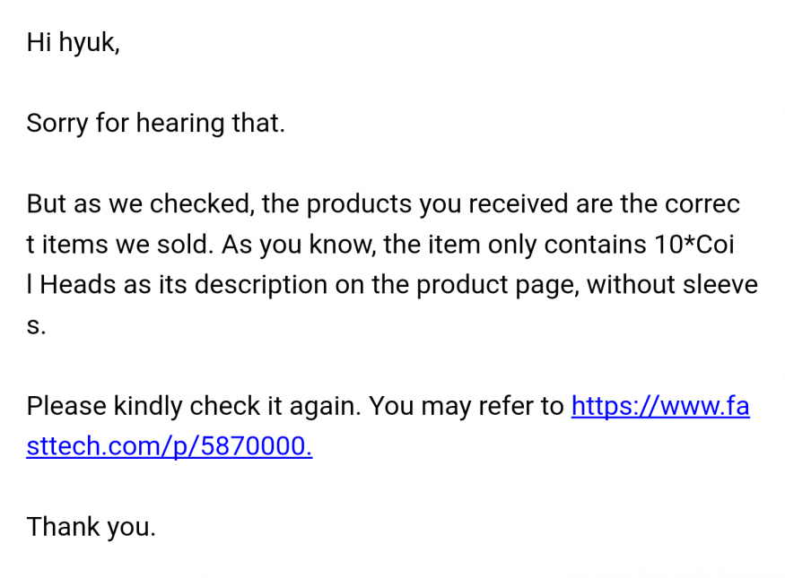Screen dimensions: 785x578
Task: Click the 'Sorry for hearing that.' sentence
Action: pyautogui.click(x=155, y=123)
